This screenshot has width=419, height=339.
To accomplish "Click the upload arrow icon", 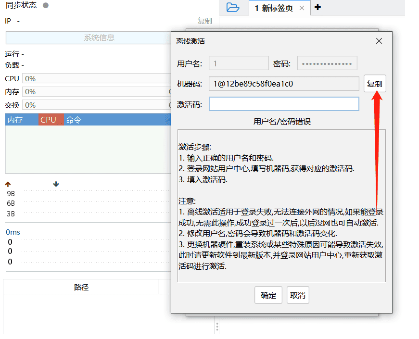I will pyautogui.click(x=8, y=184).
